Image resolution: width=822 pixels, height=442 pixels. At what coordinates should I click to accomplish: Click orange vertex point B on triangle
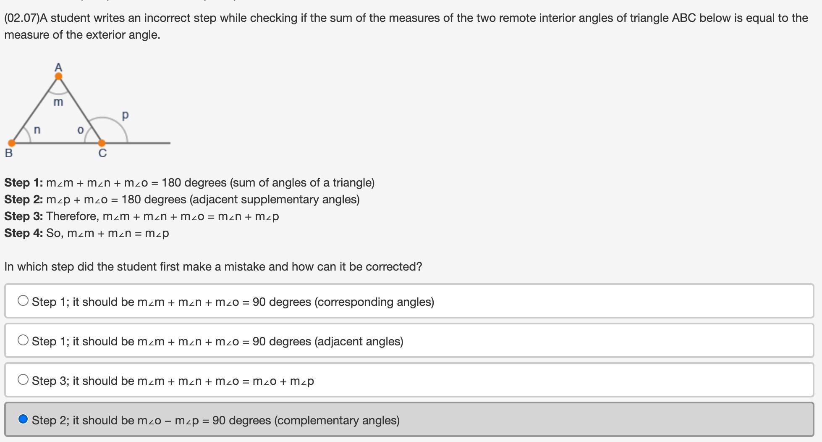pos(12,143)
